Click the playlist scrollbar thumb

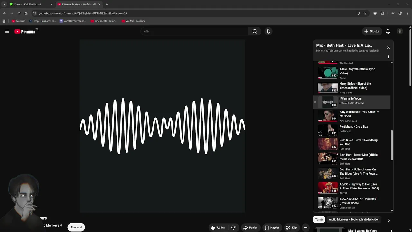coord(392,145)
